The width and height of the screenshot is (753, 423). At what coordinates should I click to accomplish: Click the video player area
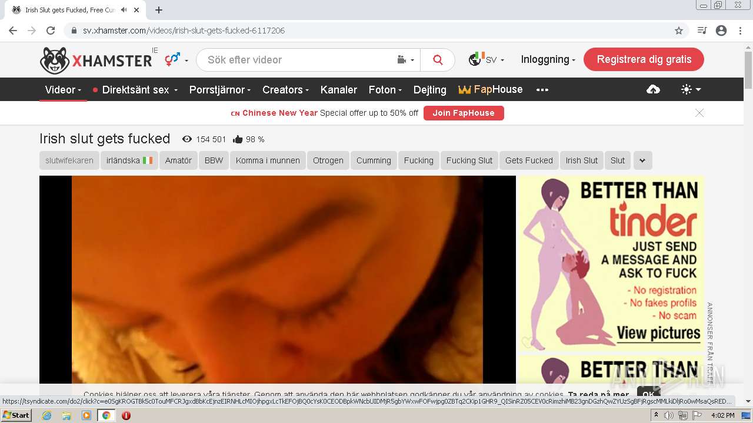[278, 280]
